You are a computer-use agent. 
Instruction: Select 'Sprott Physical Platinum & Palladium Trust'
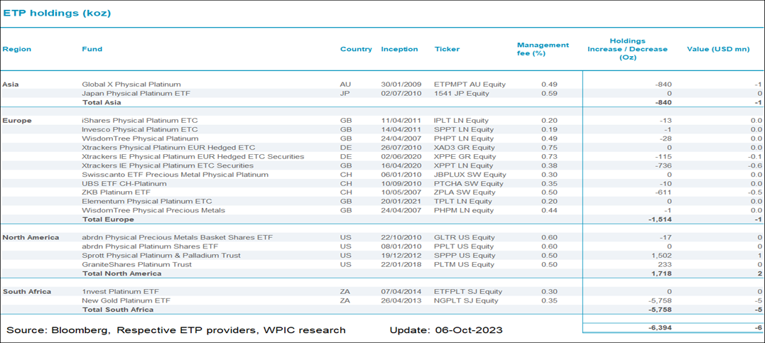[x=161, y=256]
